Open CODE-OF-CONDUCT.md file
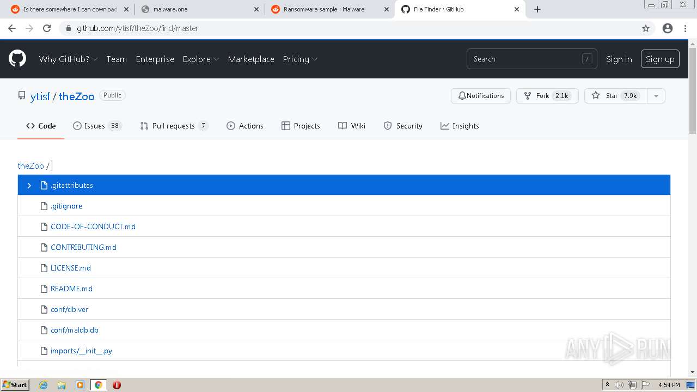The height and width of the screenshot is (392, 697). [x=93, y=226]
